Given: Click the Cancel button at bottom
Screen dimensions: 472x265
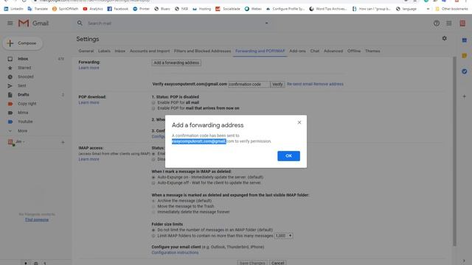Looking at the screenshot, I should (x=277, y=263).
